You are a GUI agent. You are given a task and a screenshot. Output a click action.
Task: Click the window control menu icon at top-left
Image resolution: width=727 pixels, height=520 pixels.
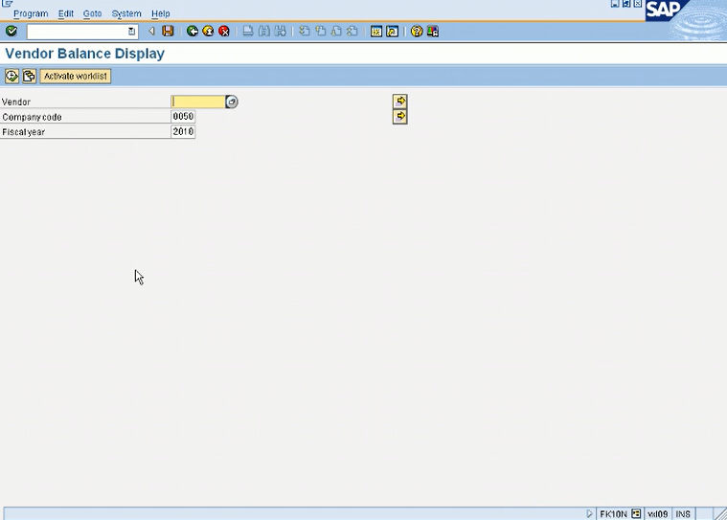(7, 3)
